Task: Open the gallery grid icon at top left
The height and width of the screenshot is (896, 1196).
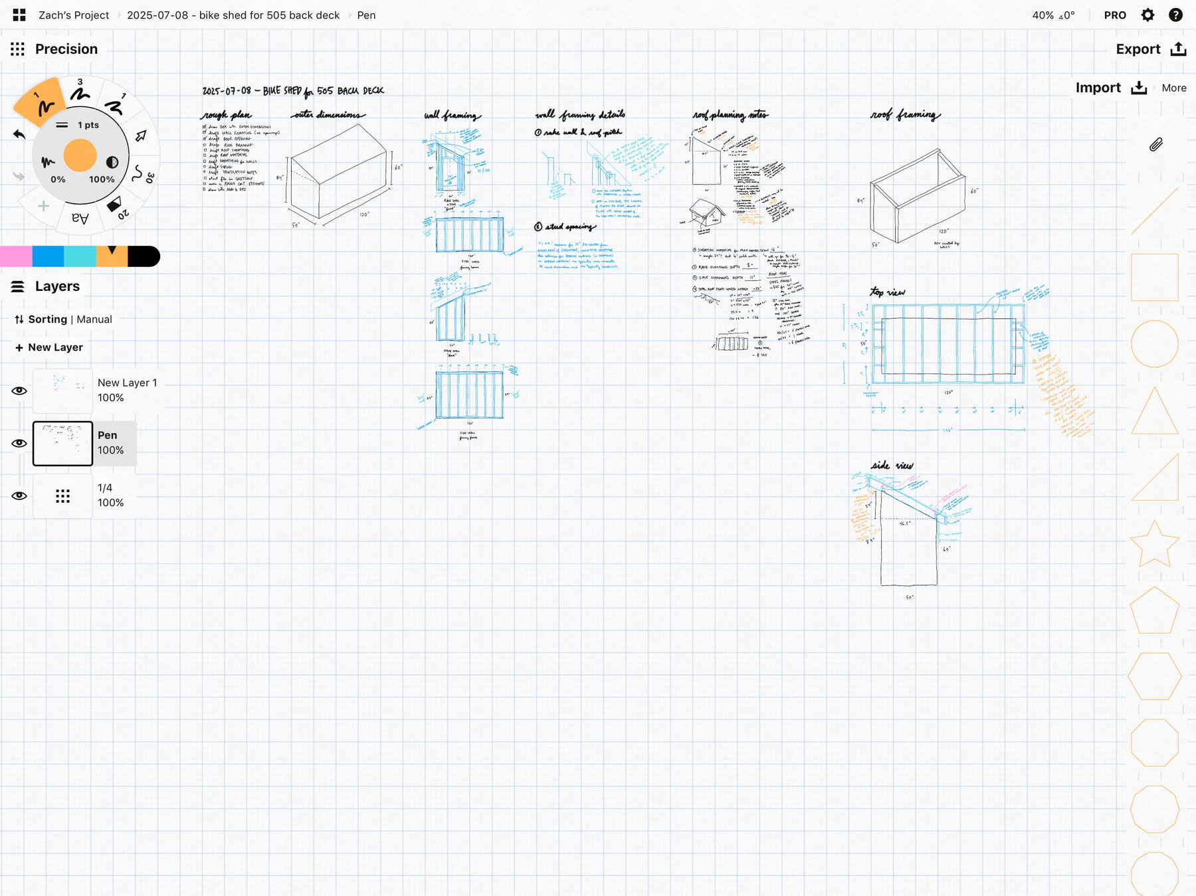Action: click(x=19, y=15)
